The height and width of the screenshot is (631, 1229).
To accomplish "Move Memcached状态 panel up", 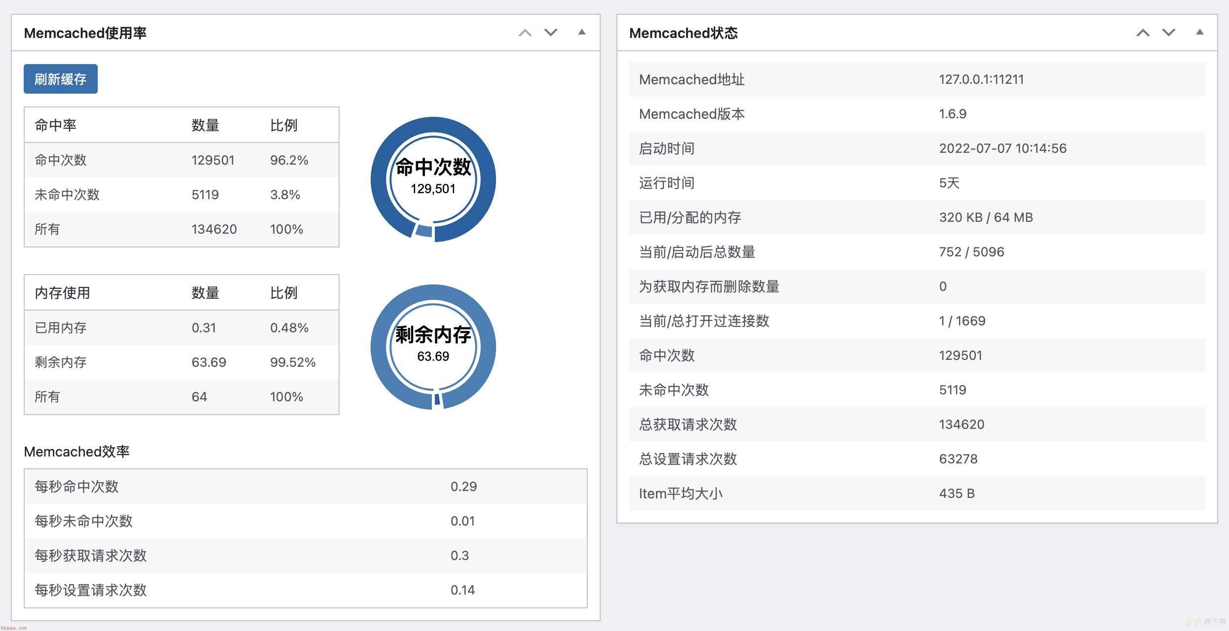I will [x=1143, y=33].
